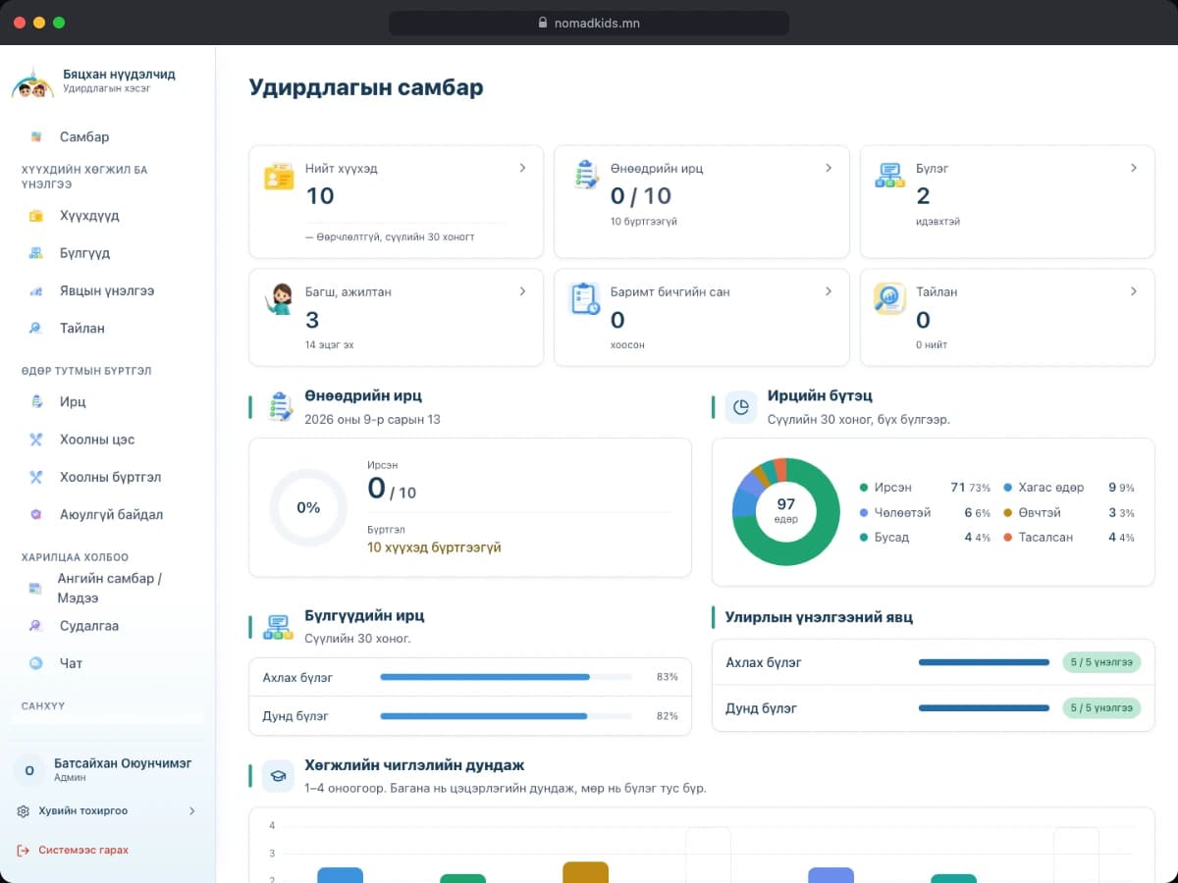Click the Дунд бүлэг evaluation progress bar
The height and width of the screenshot is (883, 1178).
coord(984,707)
